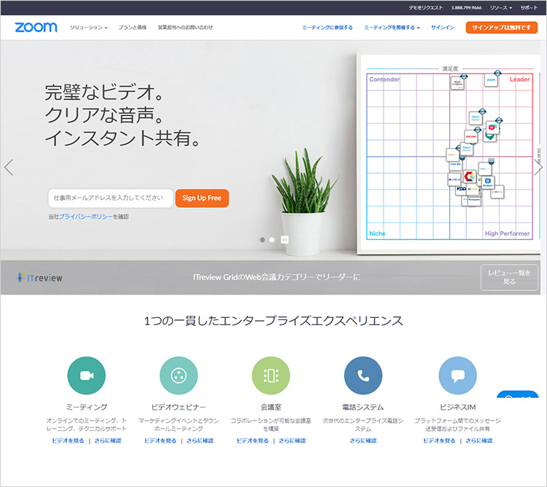This screenshot has width=547, height=487.
Task: Click さらに確認 under 会議室
Action: click(x=292, y=440)
